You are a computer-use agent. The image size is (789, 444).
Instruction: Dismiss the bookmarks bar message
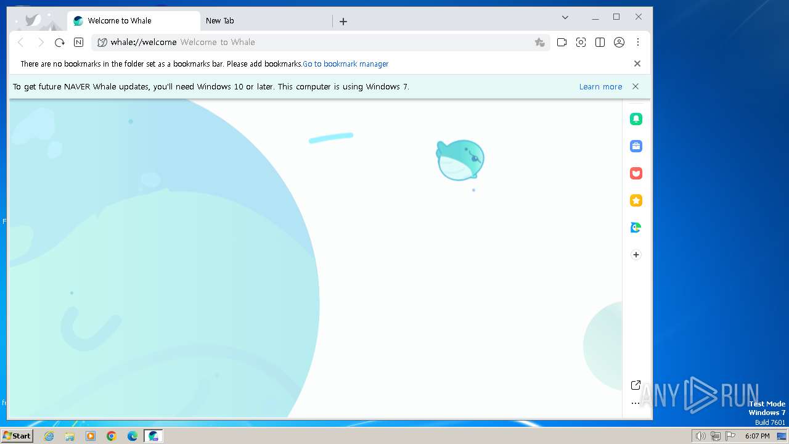pos(637,64)
